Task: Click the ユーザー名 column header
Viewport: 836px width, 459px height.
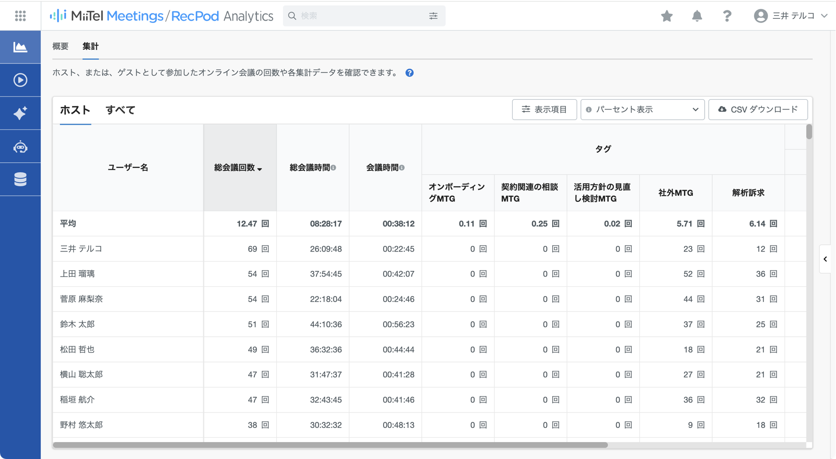Action: 128,168
